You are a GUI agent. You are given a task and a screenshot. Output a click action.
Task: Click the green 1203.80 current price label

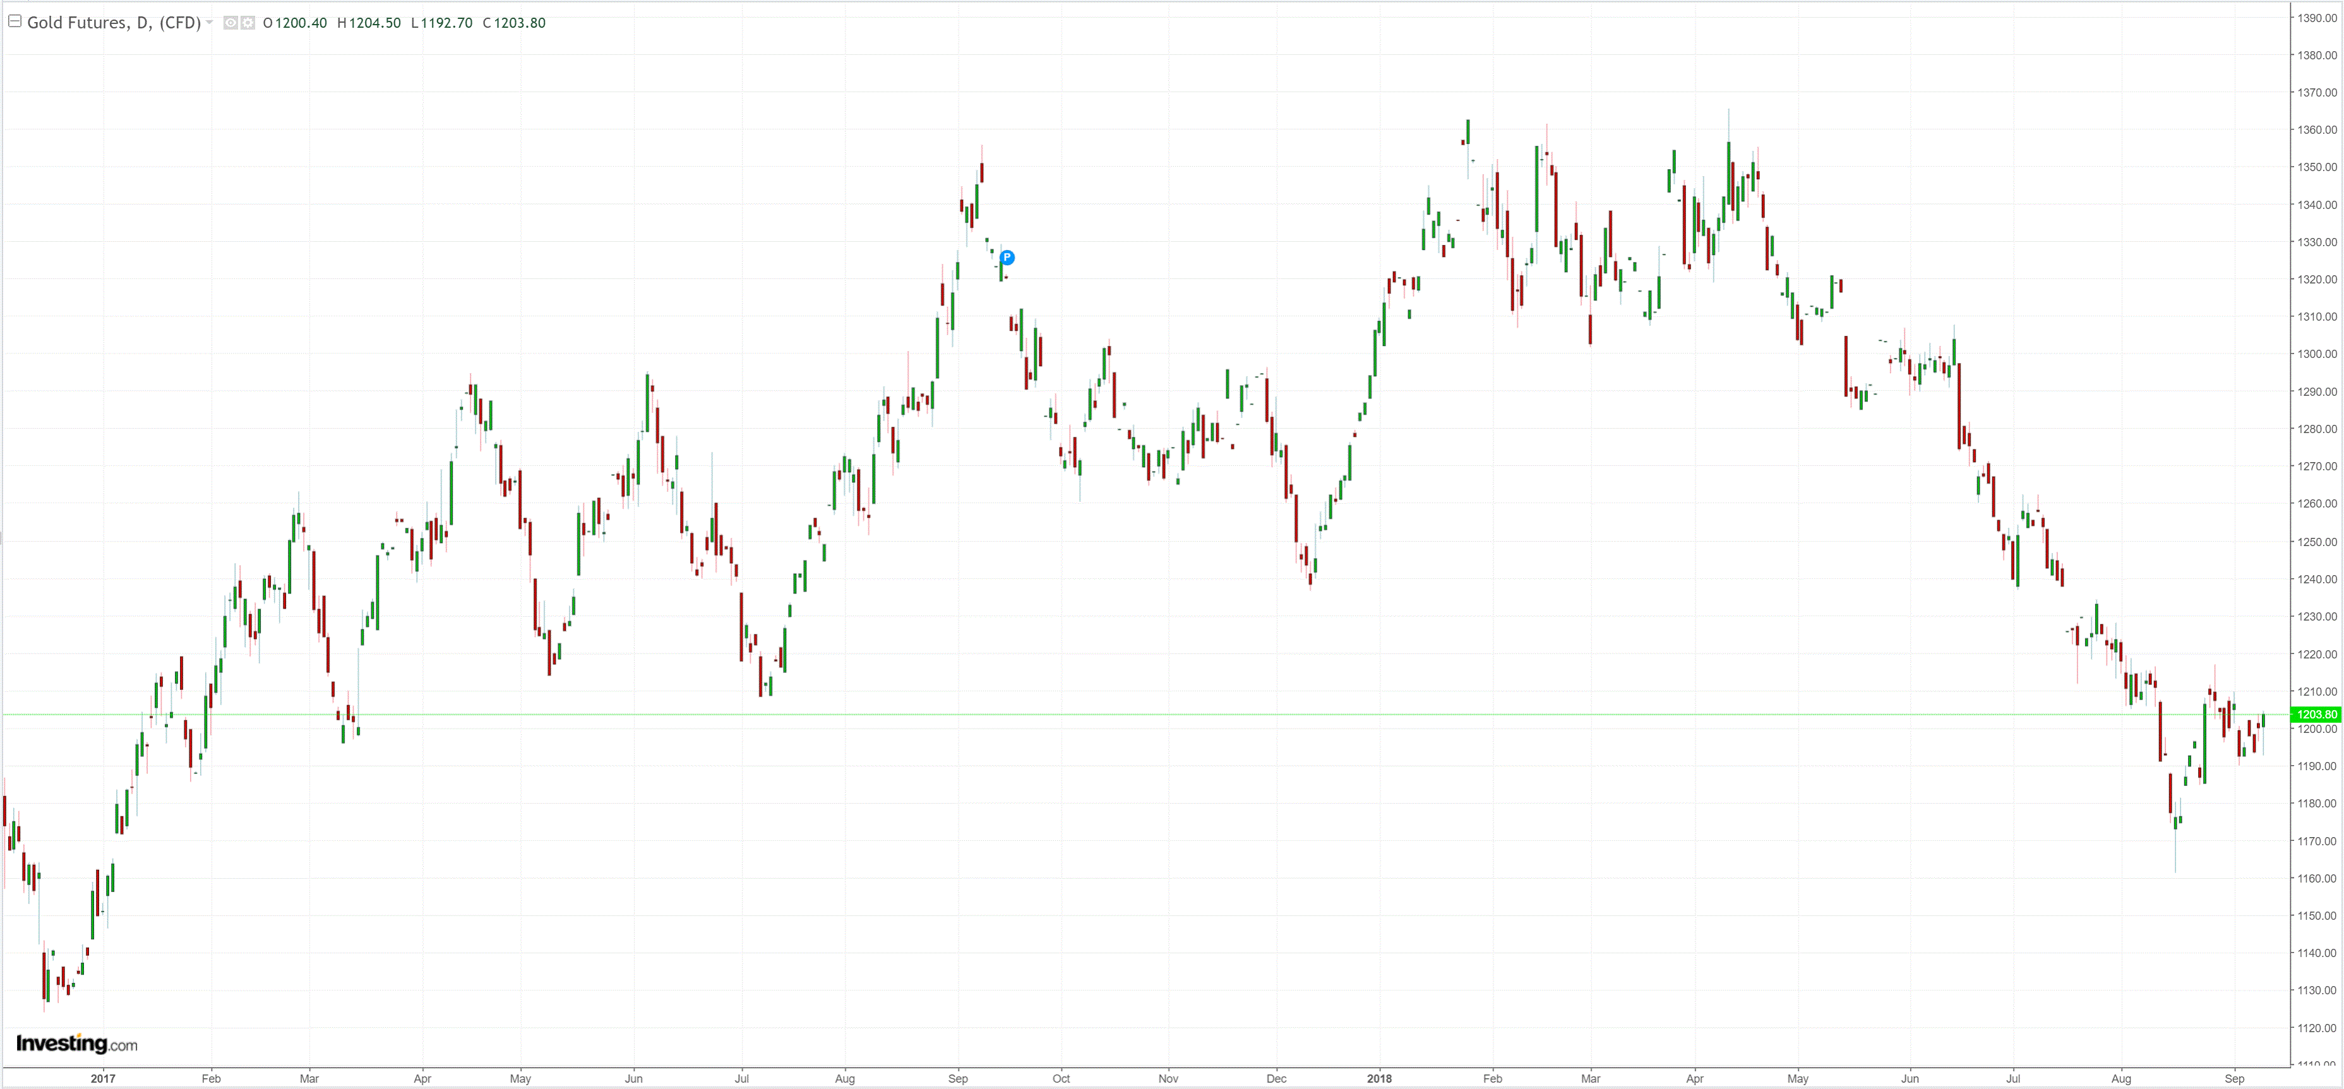[x=2315, y=714]
